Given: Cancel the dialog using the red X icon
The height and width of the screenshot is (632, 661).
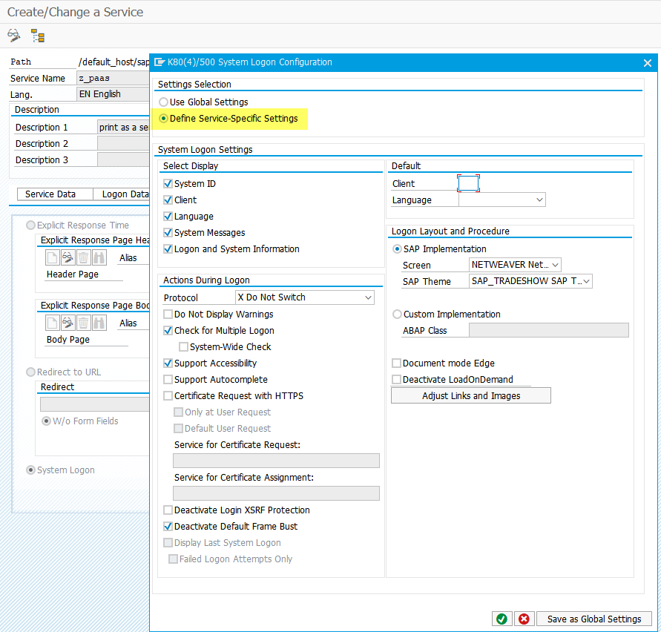Looking at the screenshot, I should click(524, 619).
